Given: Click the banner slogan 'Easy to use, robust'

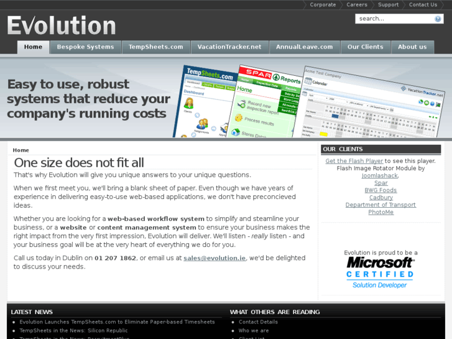Looking at the screenshot, I should click(68, 84).
